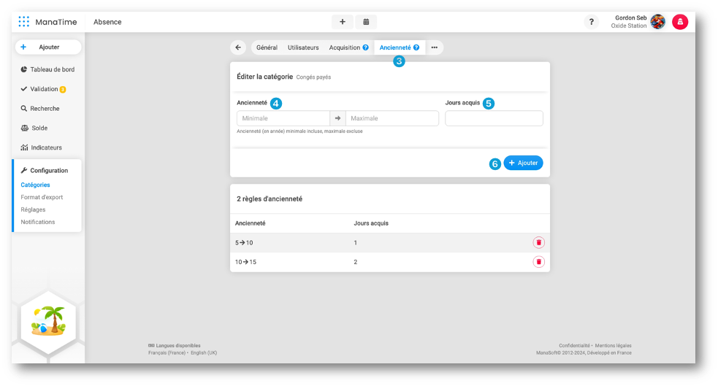Viewport: 718px width, 386px height.
Task: Click Gordon Seb user avatar
Action: tap(657, 21)
